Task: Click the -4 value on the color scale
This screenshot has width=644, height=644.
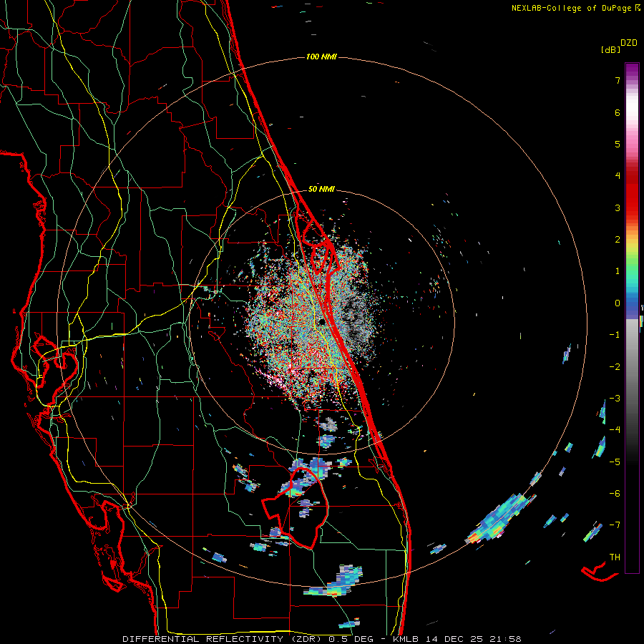Action: pyautogui.click(x=615, y=430)
